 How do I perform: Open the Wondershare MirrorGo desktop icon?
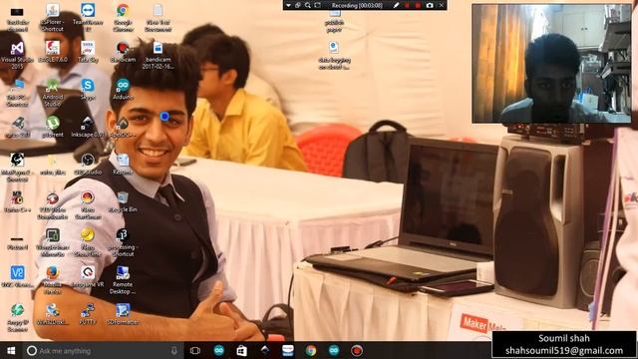point(53,242)
